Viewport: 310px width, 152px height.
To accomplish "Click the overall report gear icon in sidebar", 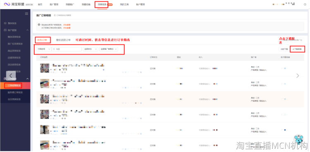I will [x=5, y=23].
